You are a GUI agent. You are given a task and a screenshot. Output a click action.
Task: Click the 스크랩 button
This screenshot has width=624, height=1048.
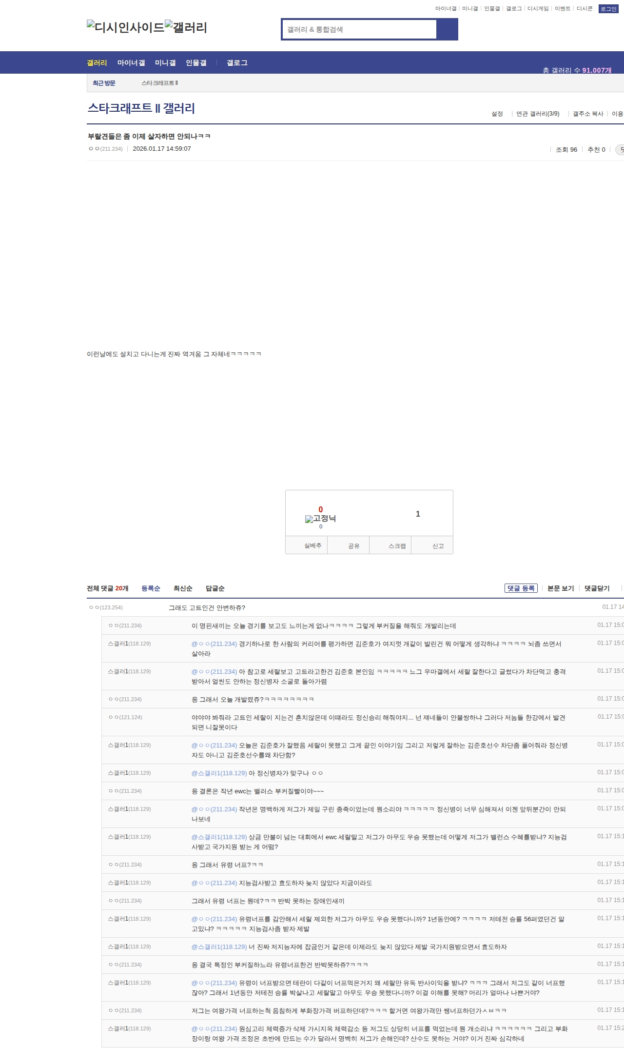pos(390,545)
